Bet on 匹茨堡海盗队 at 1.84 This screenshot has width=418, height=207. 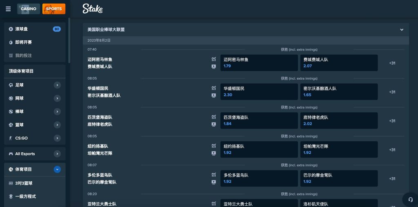click(259, 120)
